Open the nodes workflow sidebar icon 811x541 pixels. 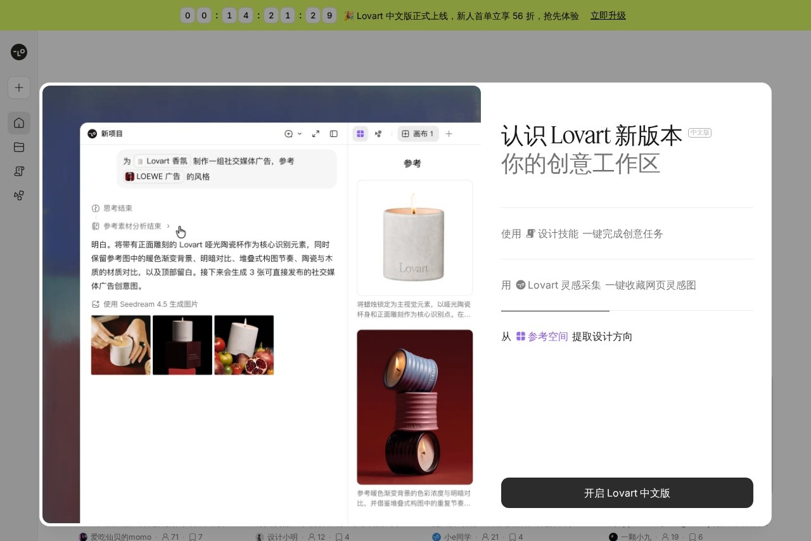click(19, 195)
